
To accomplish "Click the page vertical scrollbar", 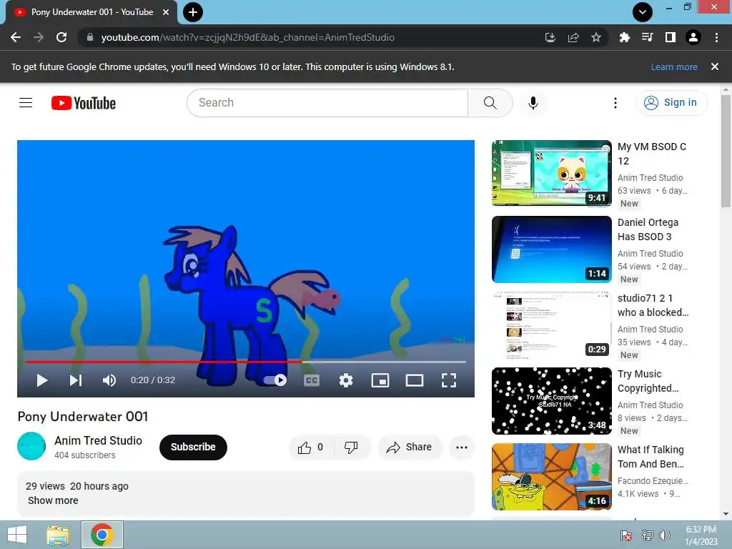I will tap(726, 151).
